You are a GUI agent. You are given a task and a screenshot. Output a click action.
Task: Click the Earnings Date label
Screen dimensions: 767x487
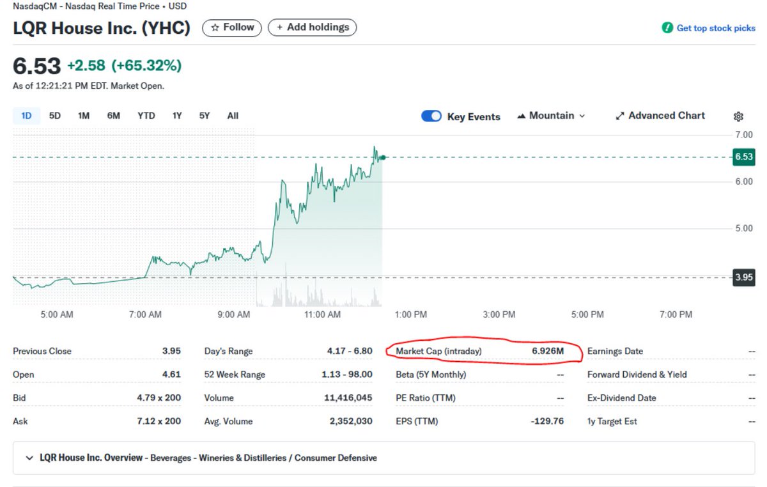click(x=615, y=351)
